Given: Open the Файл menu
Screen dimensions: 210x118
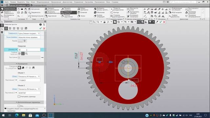Looking at the screenshot, I should tap(7, 2).
